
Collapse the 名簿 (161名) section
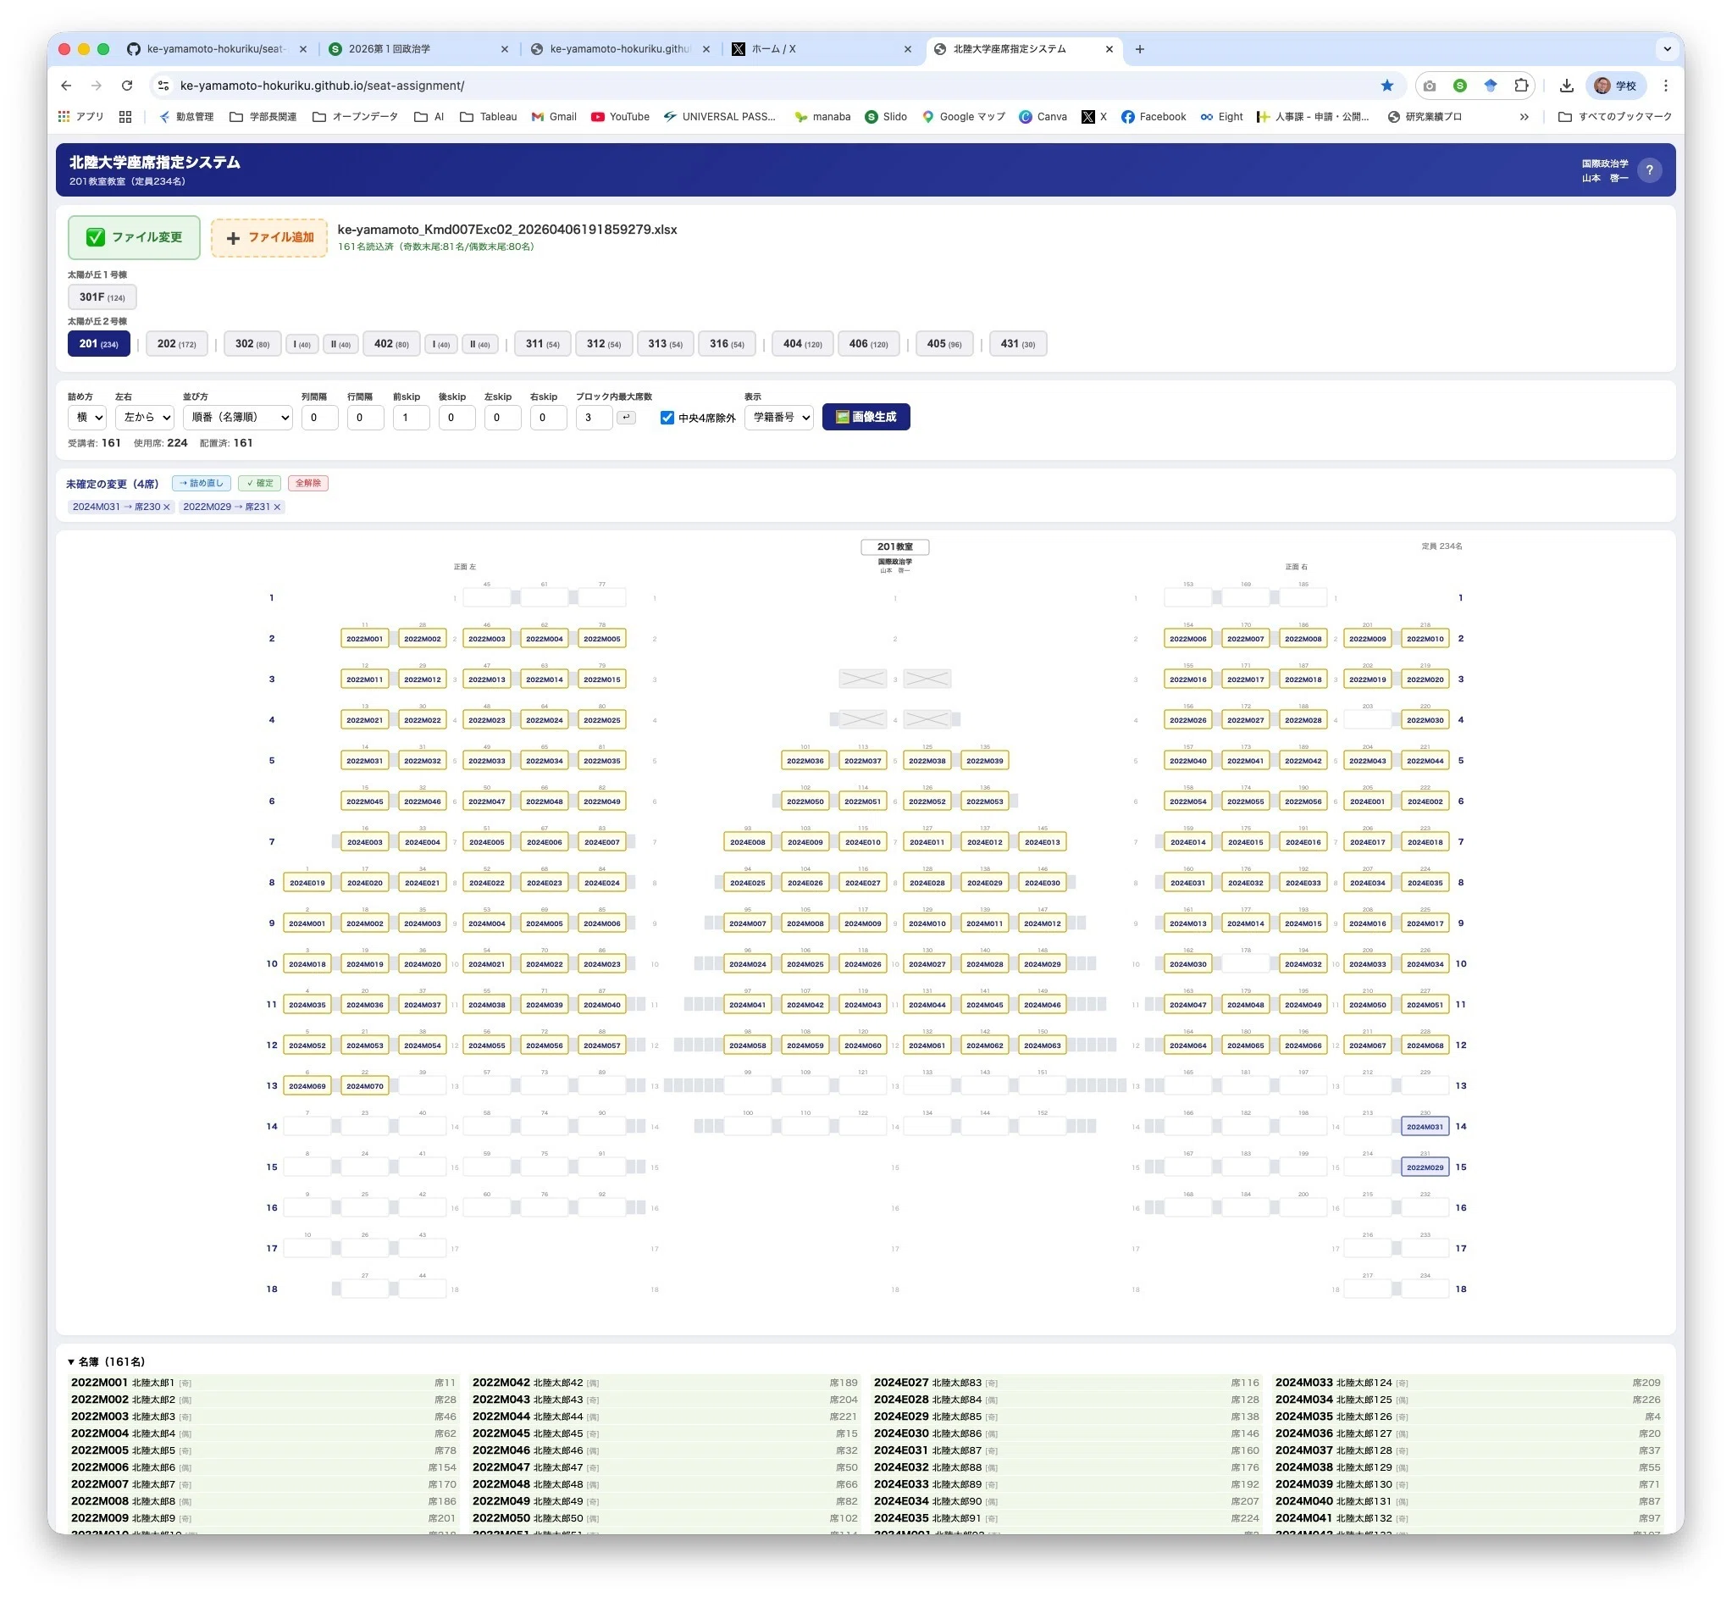106,1362
